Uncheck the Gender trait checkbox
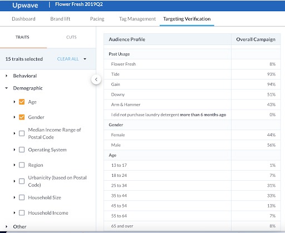 [22, 117]
